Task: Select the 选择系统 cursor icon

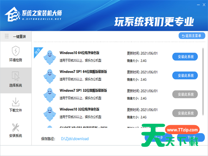Action: pos(16,76)
